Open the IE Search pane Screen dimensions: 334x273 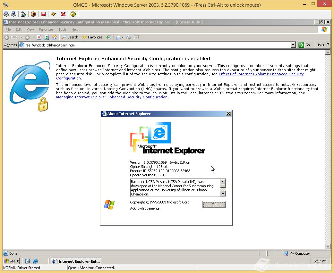(x=70, y=37)
